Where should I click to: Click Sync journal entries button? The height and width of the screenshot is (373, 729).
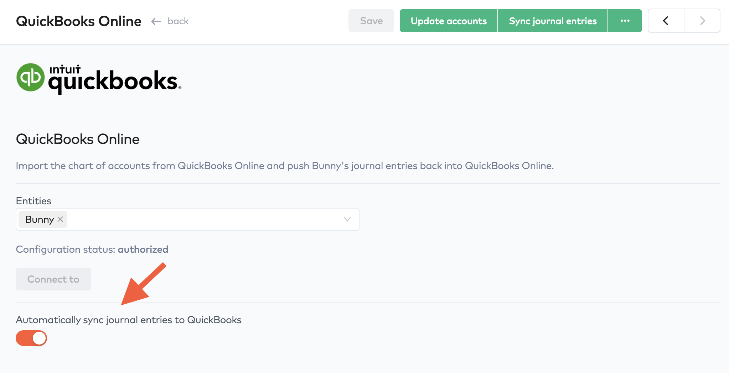pos(553,21)
